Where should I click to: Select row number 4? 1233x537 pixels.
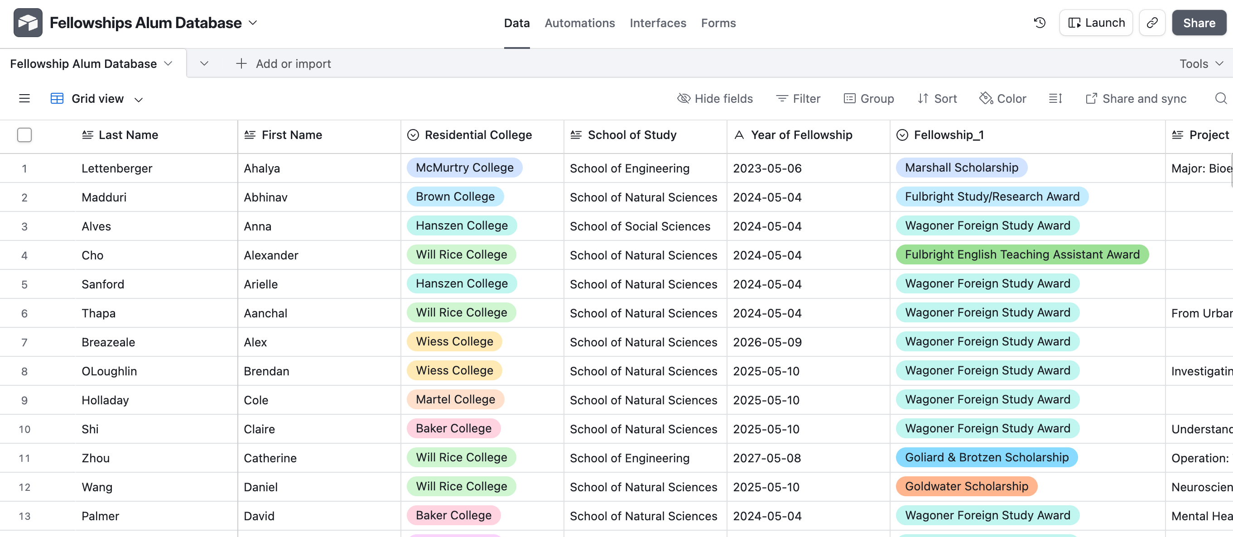click(x=24, y=255)
